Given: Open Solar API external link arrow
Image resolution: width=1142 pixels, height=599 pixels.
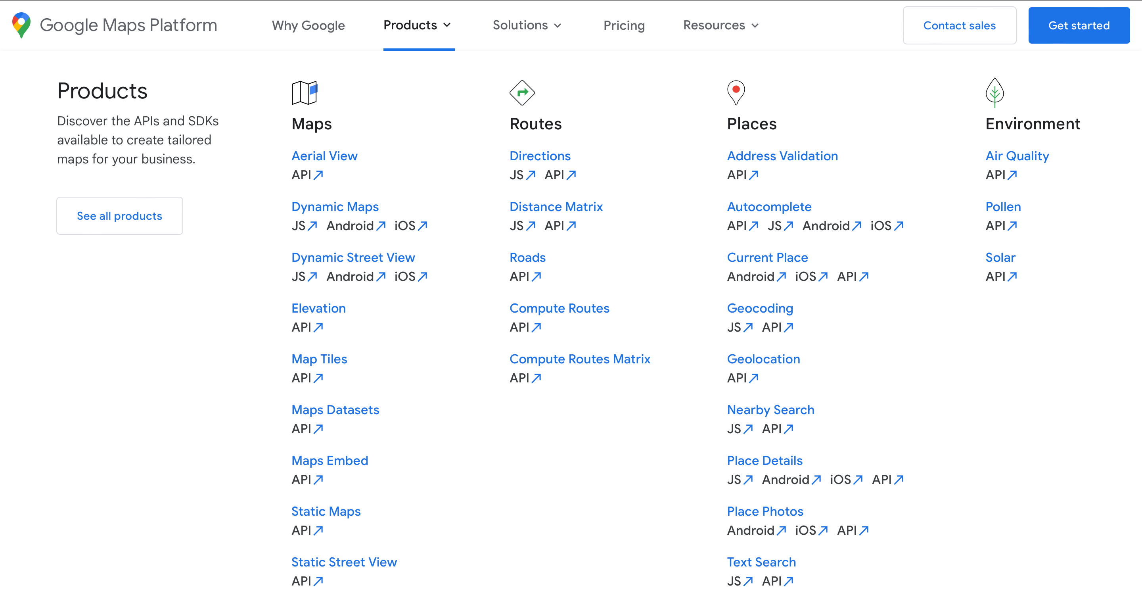Looking at the screenshot, I should click(1012, 276).
